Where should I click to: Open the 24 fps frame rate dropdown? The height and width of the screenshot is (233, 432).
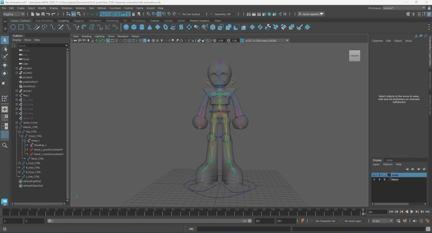[x=382, y=221]
